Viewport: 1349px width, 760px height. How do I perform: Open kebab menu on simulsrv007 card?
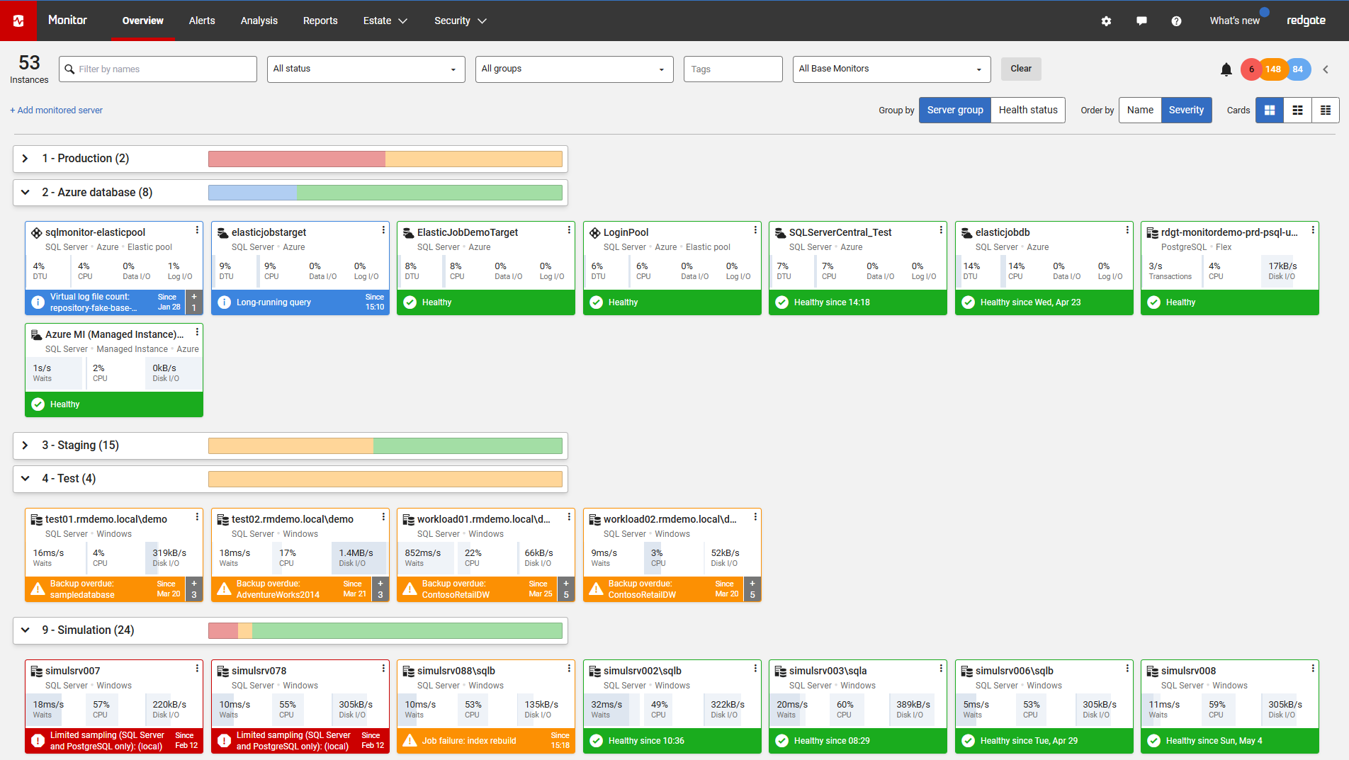[x=197, y=669]
